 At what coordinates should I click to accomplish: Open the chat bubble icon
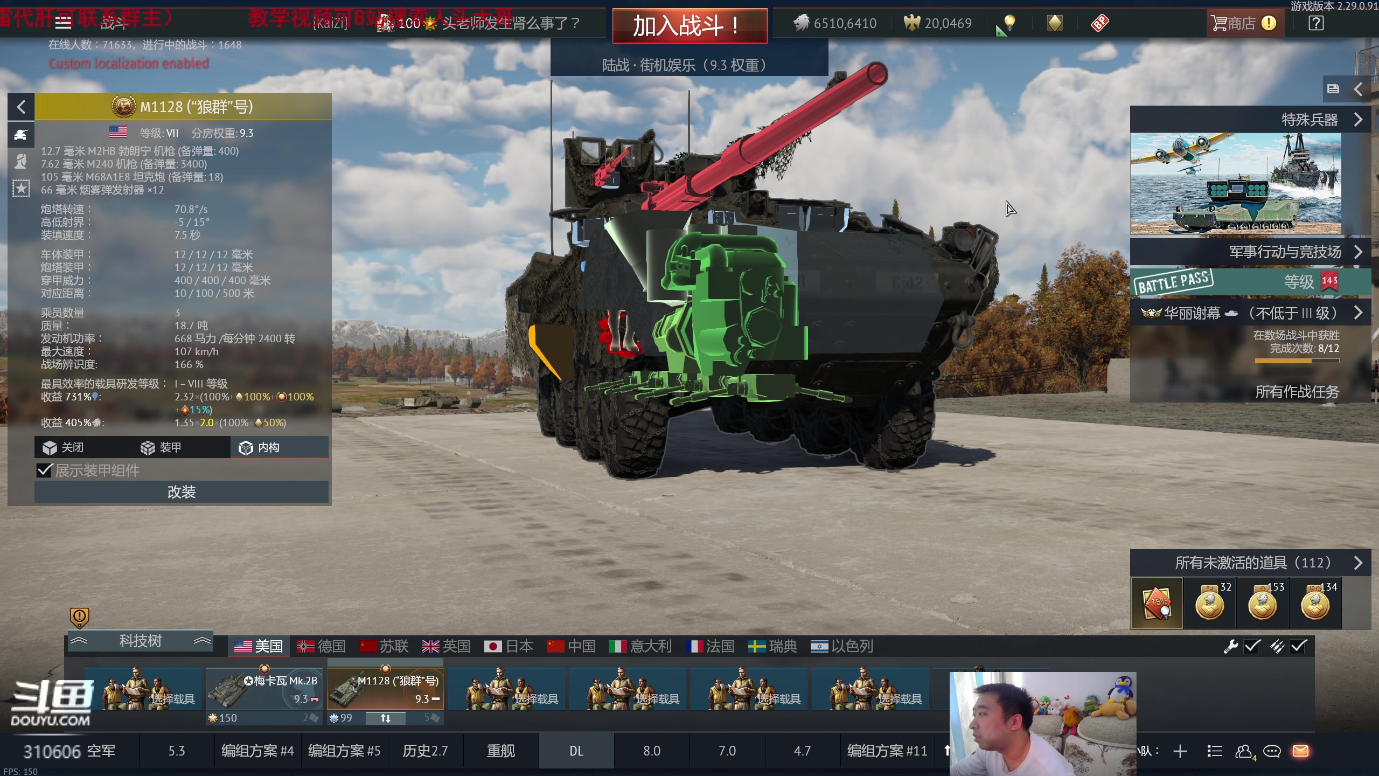(1272, 751)
